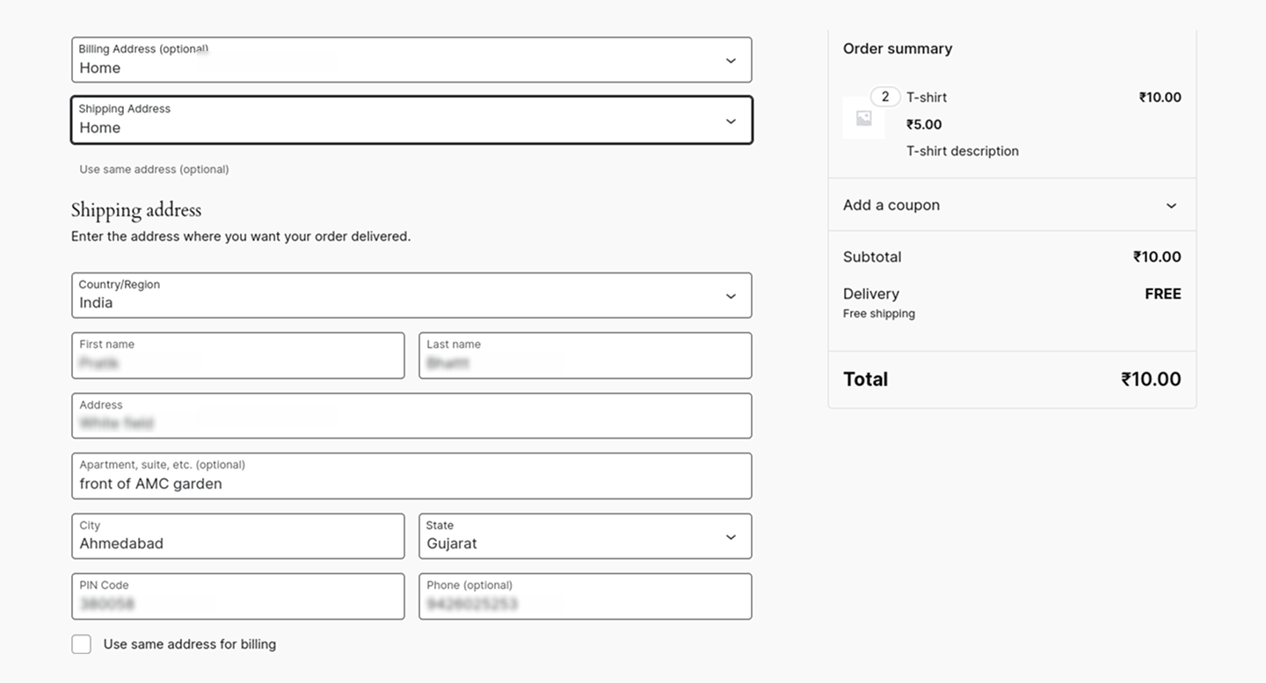Open the Country/Region dropdown

(411, 295)
